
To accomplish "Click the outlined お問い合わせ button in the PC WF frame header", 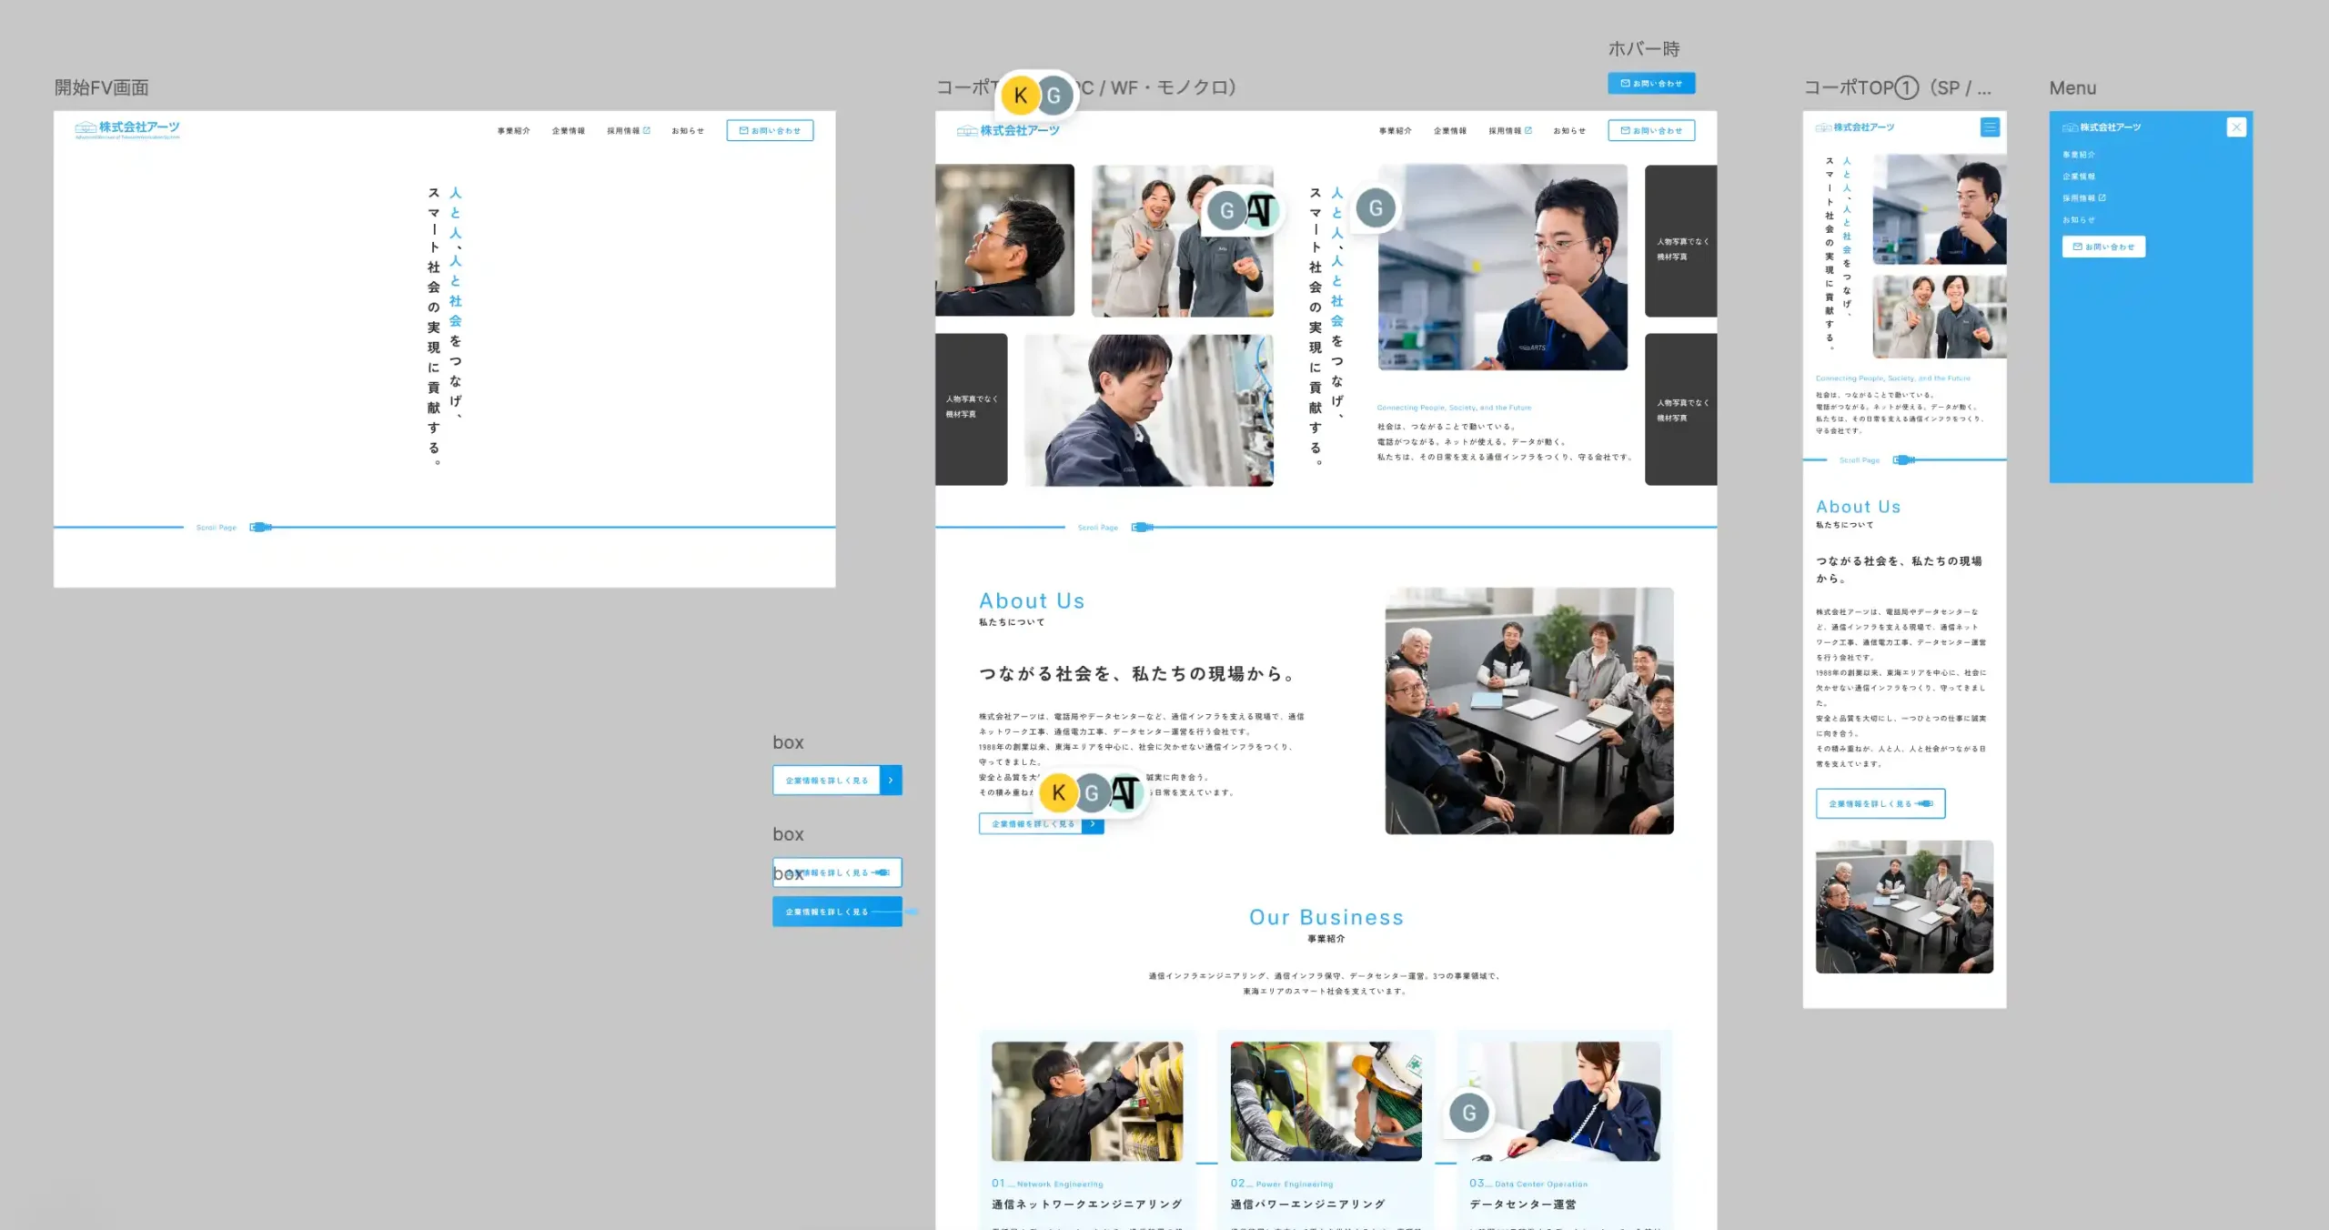I will [1651, 130].
